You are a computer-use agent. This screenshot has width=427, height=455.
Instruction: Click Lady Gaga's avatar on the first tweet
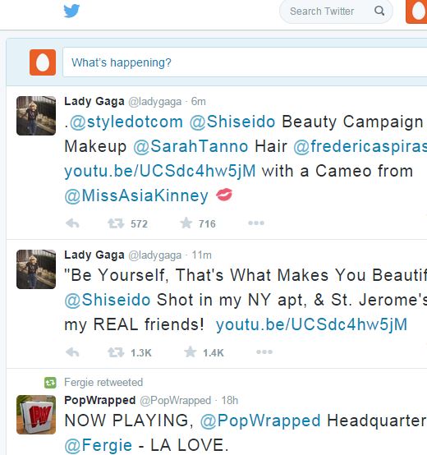(x=36, y=116)
